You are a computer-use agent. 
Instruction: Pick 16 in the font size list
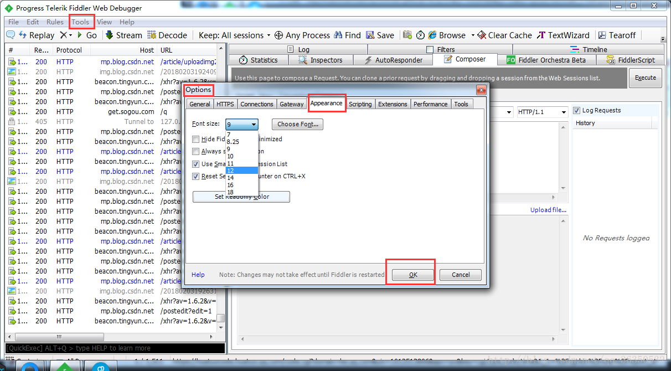[242, 185]
